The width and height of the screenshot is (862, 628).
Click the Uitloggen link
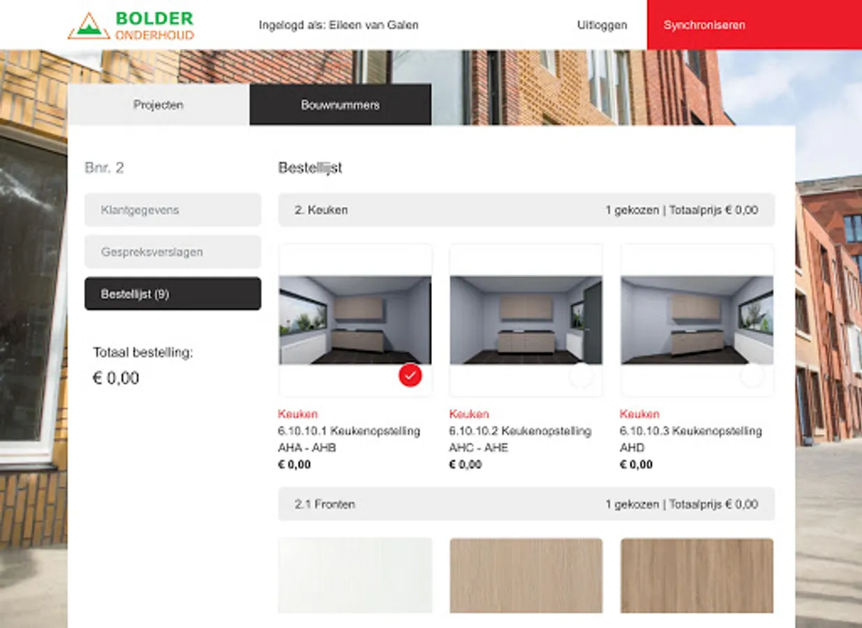(x=602, y=25)
